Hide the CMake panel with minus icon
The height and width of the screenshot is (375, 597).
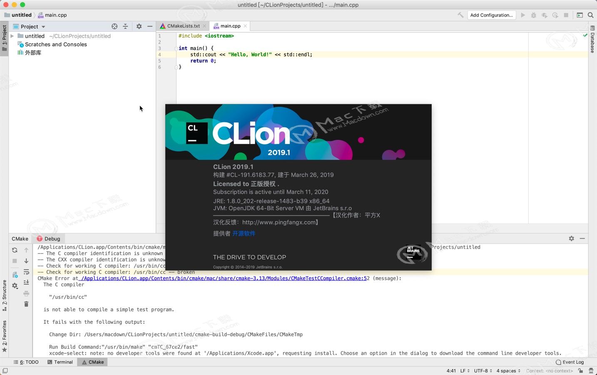pyautogui.click(x=582, y=238)
